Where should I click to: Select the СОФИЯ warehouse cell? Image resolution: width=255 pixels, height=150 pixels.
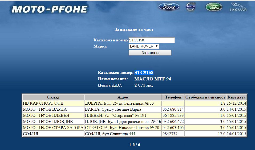53,134
